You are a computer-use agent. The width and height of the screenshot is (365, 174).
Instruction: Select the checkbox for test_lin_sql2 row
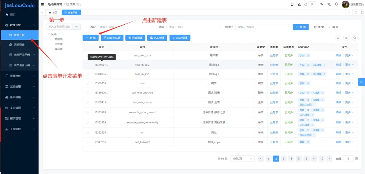(x=87, y=65)
